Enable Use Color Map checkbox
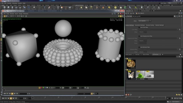Viewport: 183px width, 103px height. coord(139,27)
